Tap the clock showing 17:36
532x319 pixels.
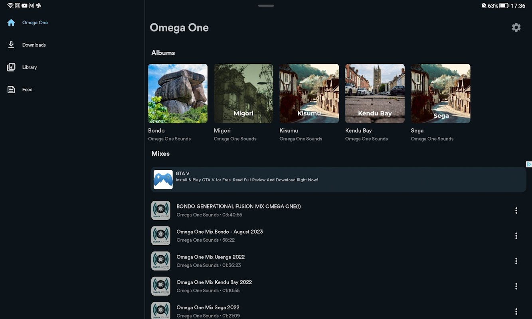tap(518, 6)
